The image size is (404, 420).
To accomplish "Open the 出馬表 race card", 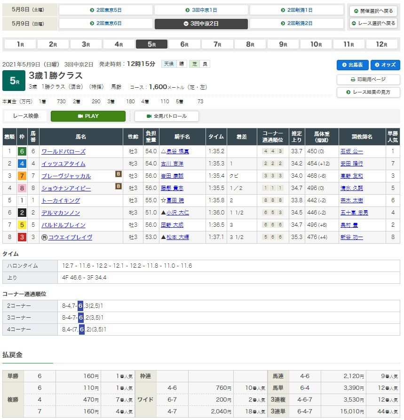I will 352,65.
